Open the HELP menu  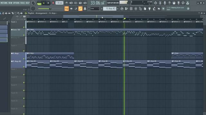point(27,3)
